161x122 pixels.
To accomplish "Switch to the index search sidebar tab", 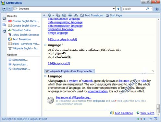I will coord(4,25).
